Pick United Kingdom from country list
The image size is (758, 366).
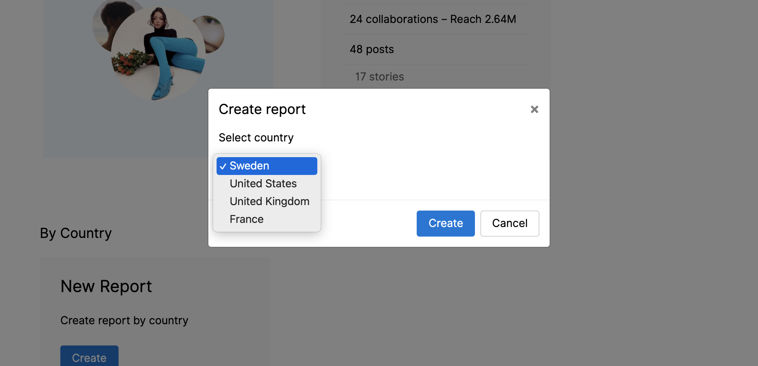click(267, 202)
